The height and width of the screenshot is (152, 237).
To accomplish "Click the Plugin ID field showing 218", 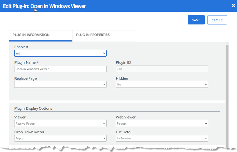I will pos(162,69).
